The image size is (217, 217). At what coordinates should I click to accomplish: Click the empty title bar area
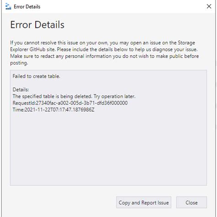122,6
